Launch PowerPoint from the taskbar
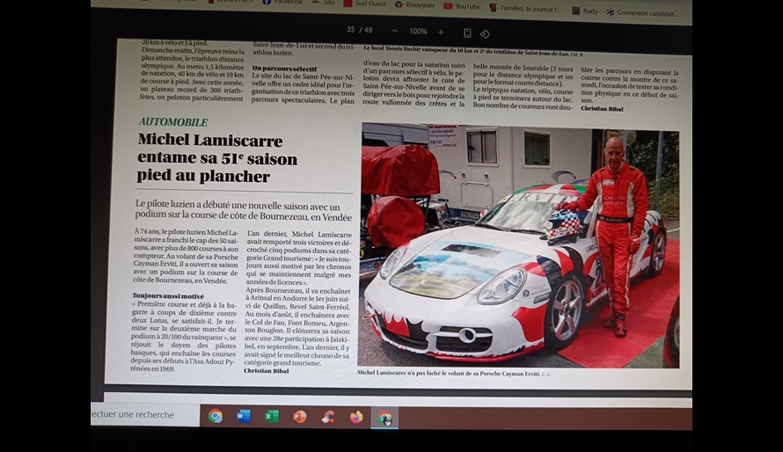The image size is (783, 452). pyautogui.click(x=300, y=416)
